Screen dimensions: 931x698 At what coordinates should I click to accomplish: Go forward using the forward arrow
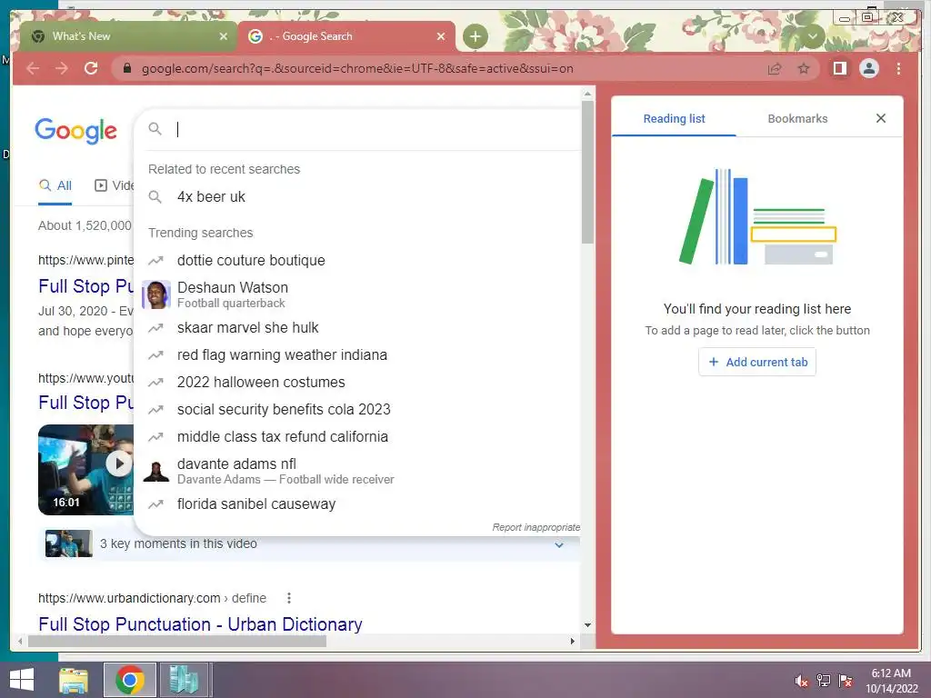tap(62, 68)
